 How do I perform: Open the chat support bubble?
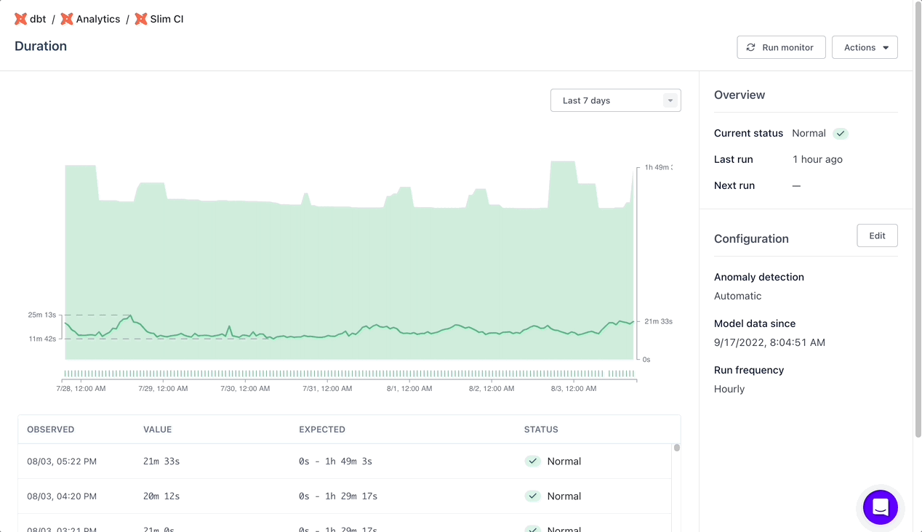tap(881, 507)
